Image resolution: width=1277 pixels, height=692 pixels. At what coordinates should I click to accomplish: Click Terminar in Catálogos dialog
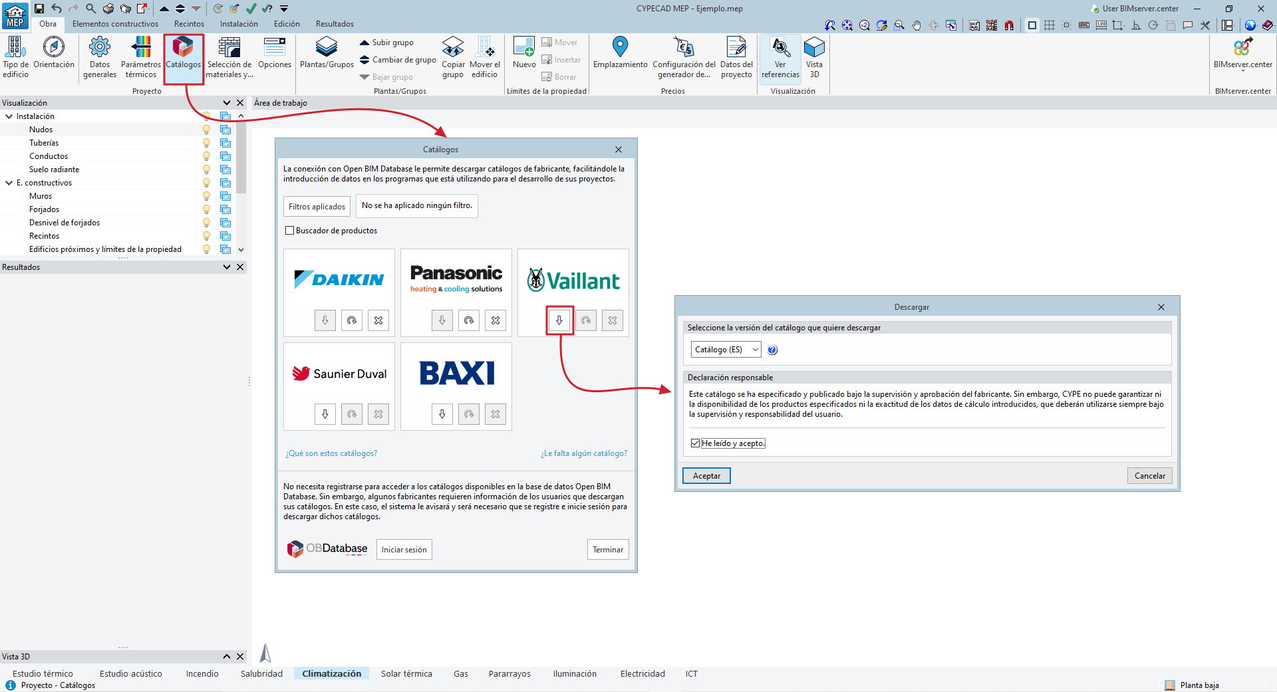608,550
